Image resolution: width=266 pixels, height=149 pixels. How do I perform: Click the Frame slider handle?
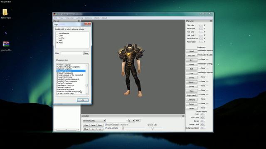(x=123, y=128)
